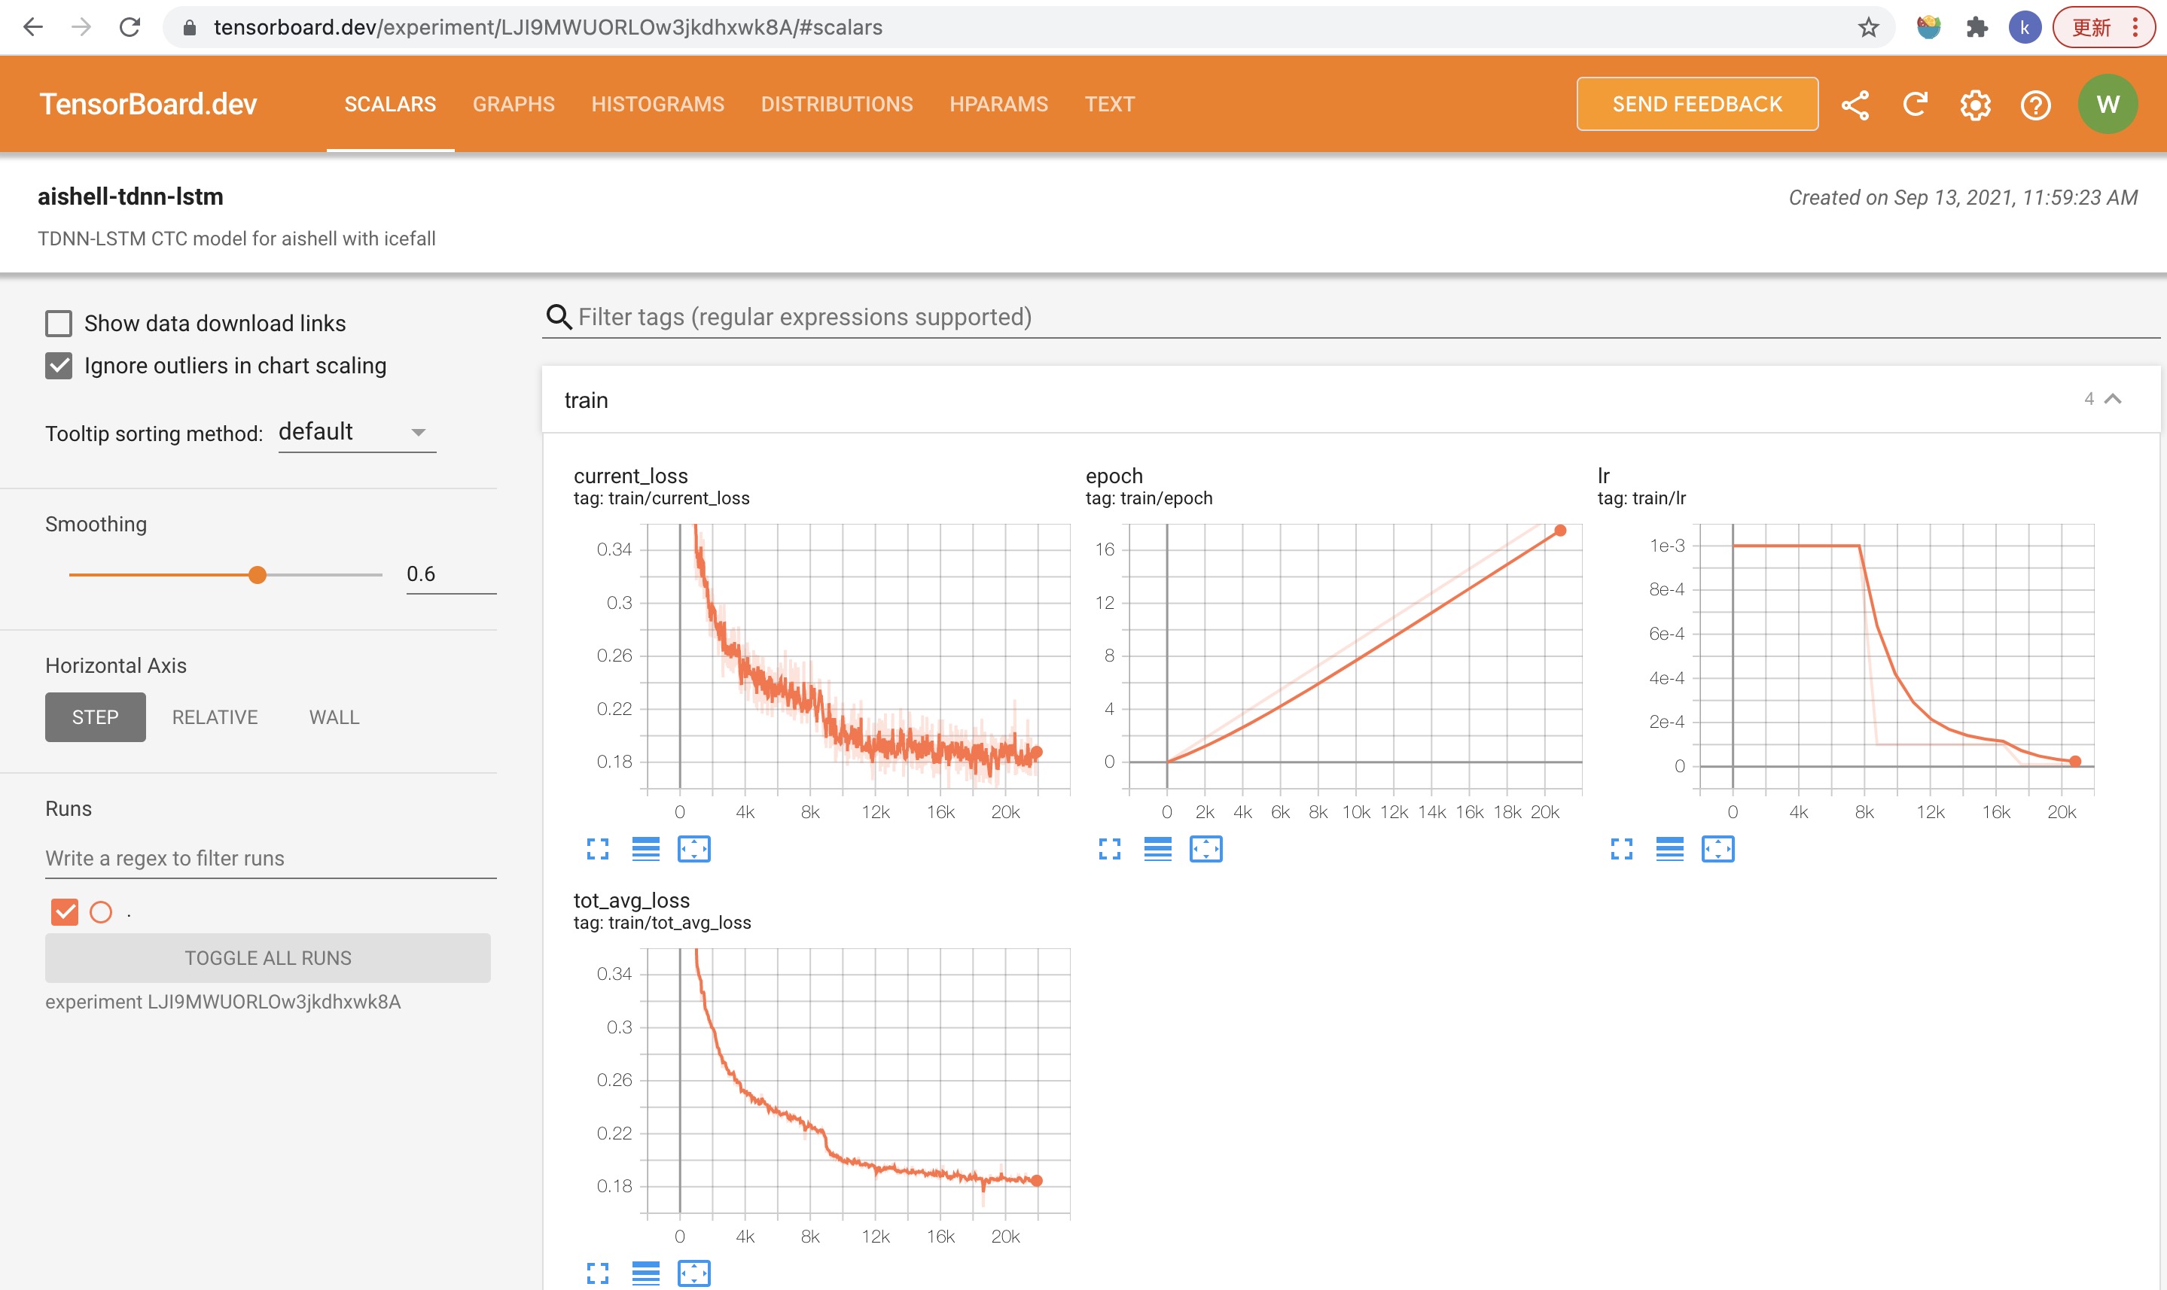2167x1290 pixels.
Task: Disable Ignore outliers in chart scaling
Action: [59, 366]
